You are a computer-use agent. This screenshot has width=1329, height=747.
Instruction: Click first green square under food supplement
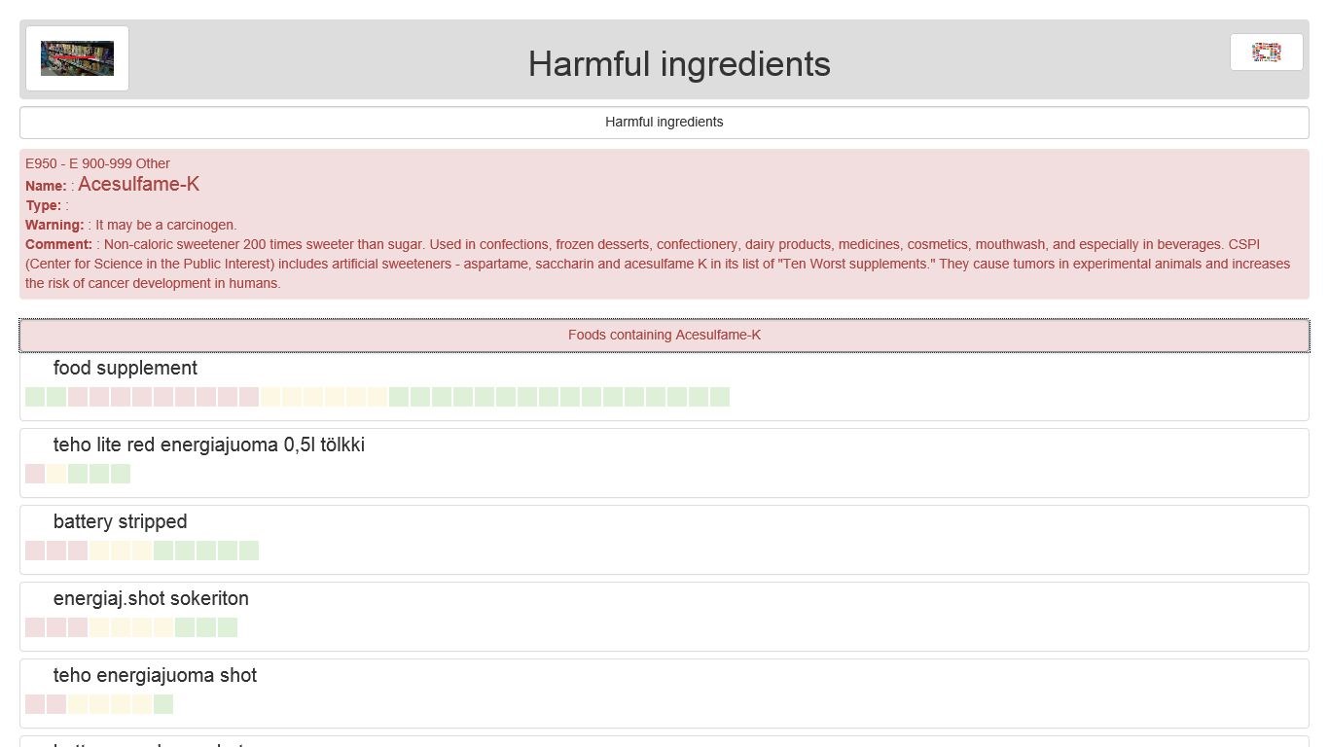[x=35, y=397]
